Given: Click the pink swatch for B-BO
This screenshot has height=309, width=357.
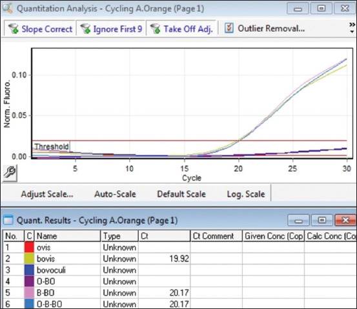Looking at the screenshot, I should point(29,293).
